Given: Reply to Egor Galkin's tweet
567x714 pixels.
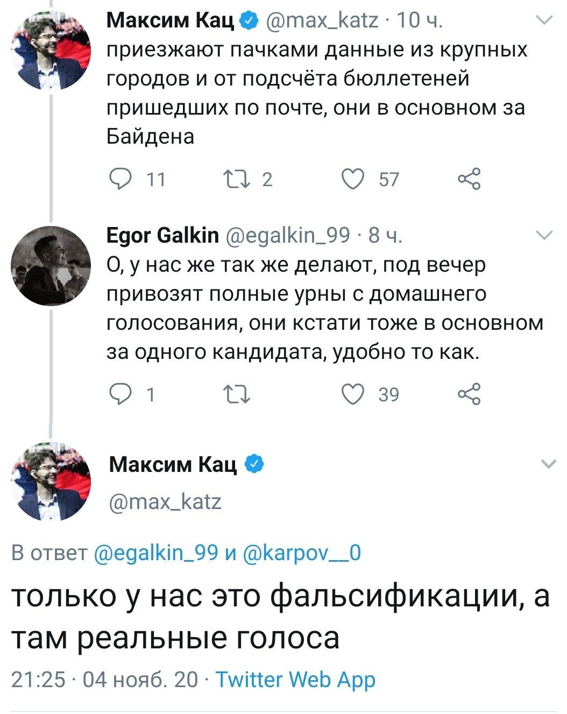Looking at the screenshot, I should tap(120, 394).
